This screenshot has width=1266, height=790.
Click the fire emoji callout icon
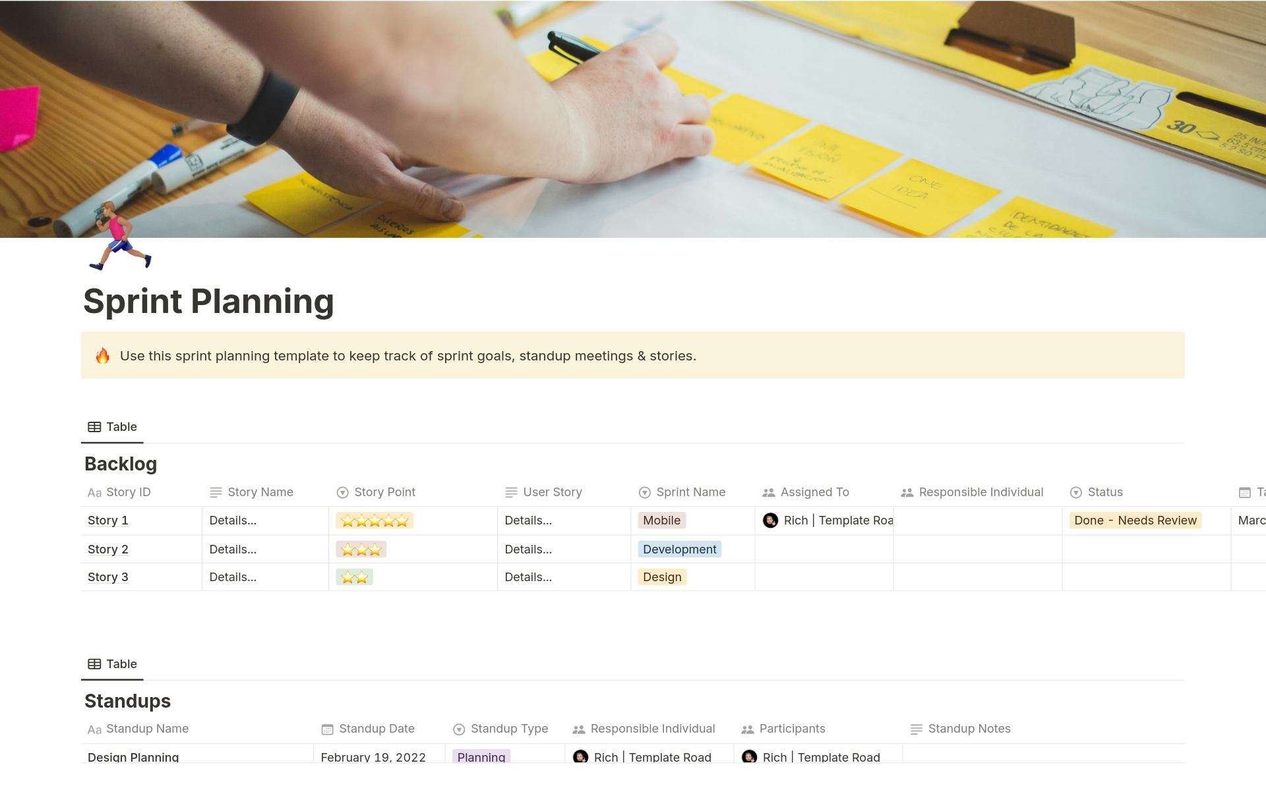point(103,356)
